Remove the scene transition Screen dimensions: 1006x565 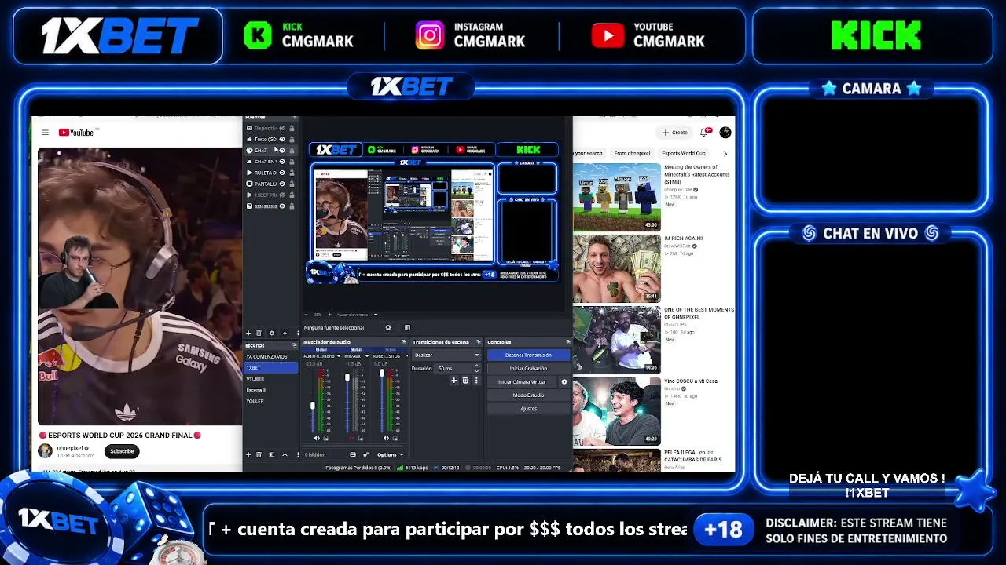pyautogui.click(x=465, y=381)
